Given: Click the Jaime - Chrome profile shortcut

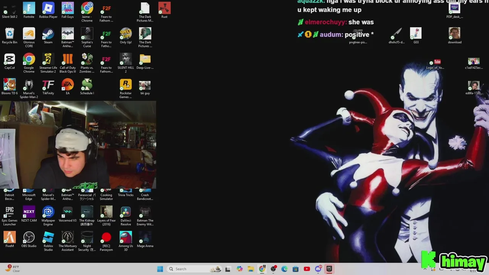Looking at the screenshot, I should click(x=87, y=12).
